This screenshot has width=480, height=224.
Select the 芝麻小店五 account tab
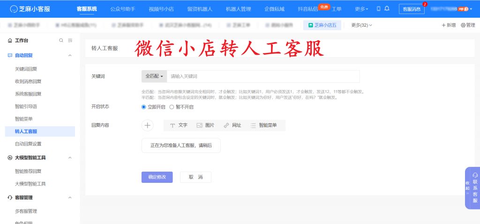322,25
